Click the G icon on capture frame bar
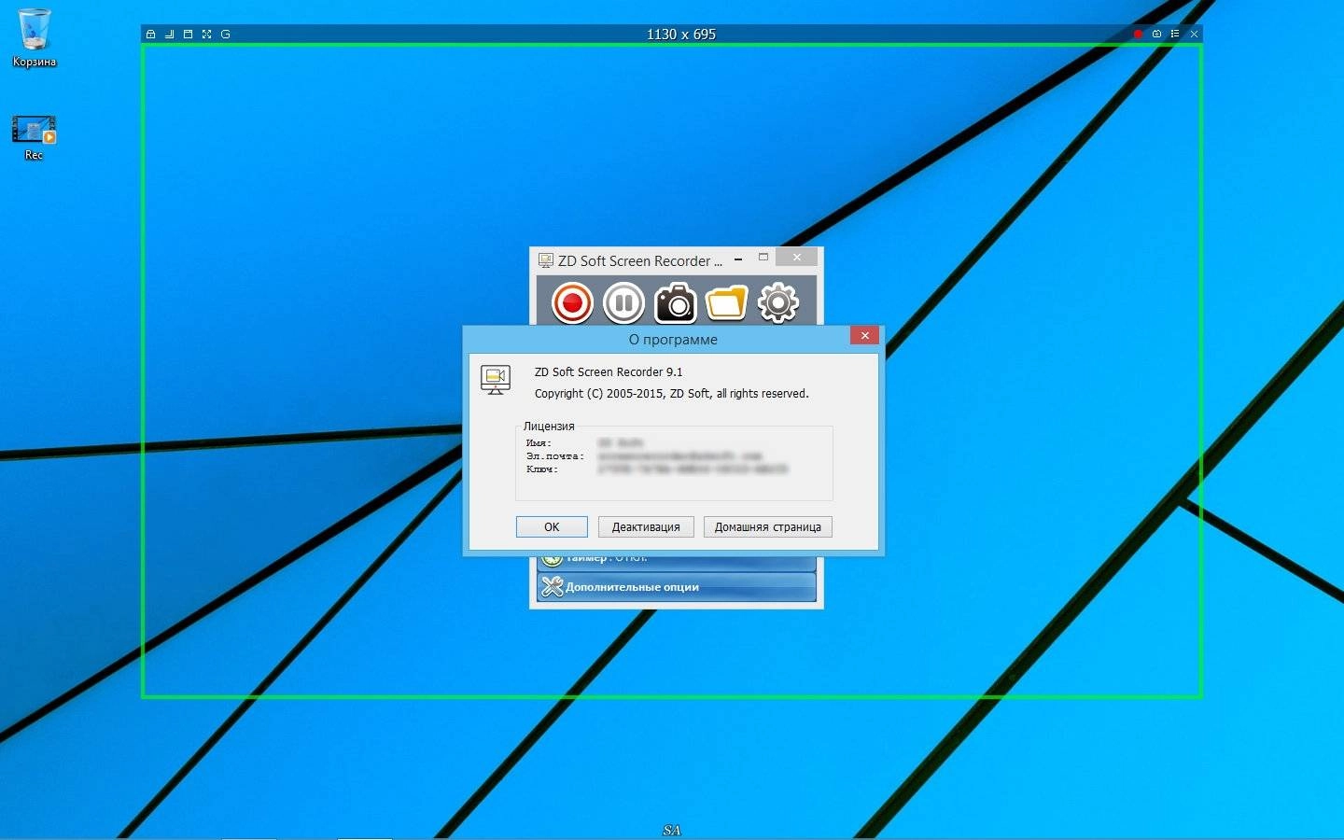This screenshot has width=1344, height=840. click(x=225, y=34)
